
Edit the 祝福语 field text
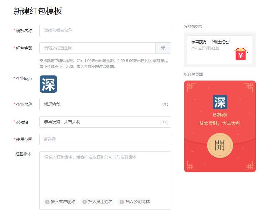[99, 122]
